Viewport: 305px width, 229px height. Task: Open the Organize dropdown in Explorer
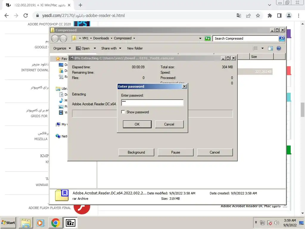point(62,48)
